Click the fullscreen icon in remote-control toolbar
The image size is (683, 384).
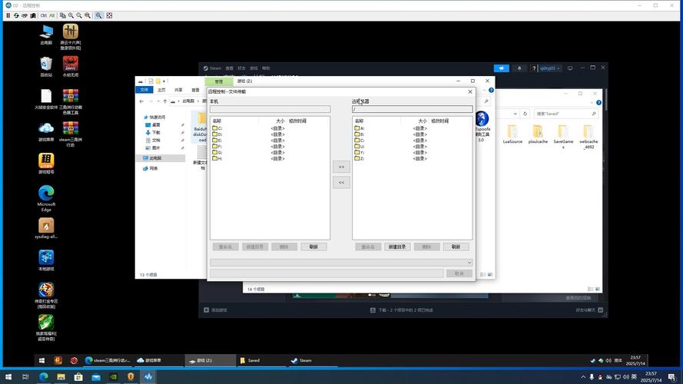pyautogui.click(x=109, y=15)
